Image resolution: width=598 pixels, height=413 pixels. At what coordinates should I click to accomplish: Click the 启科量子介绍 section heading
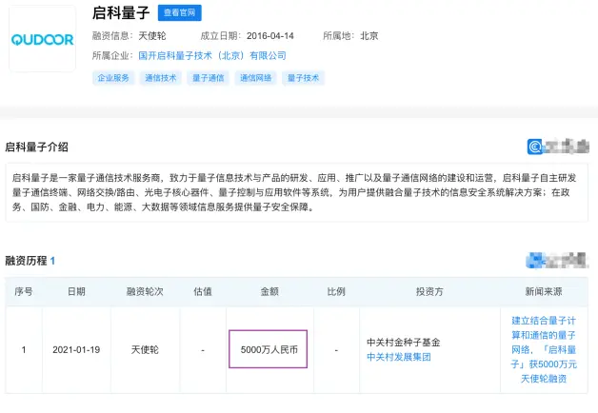coord(36,147)
